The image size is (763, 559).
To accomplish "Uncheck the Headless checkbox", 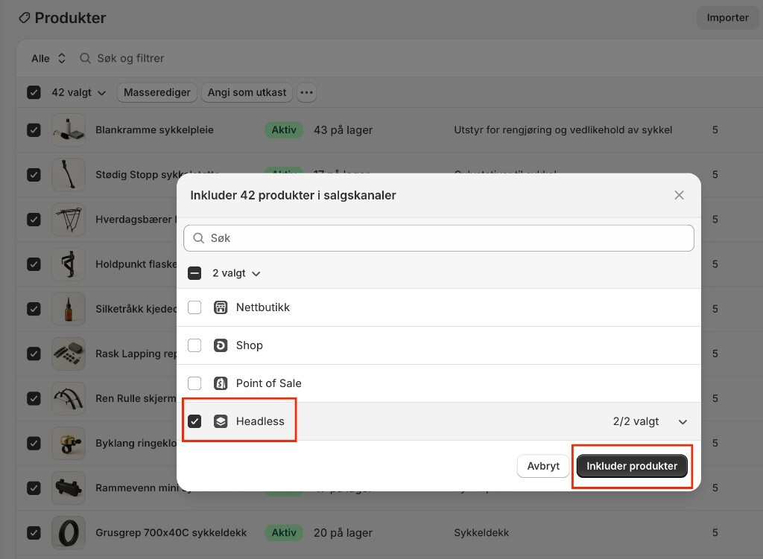I will coord(194,421).
